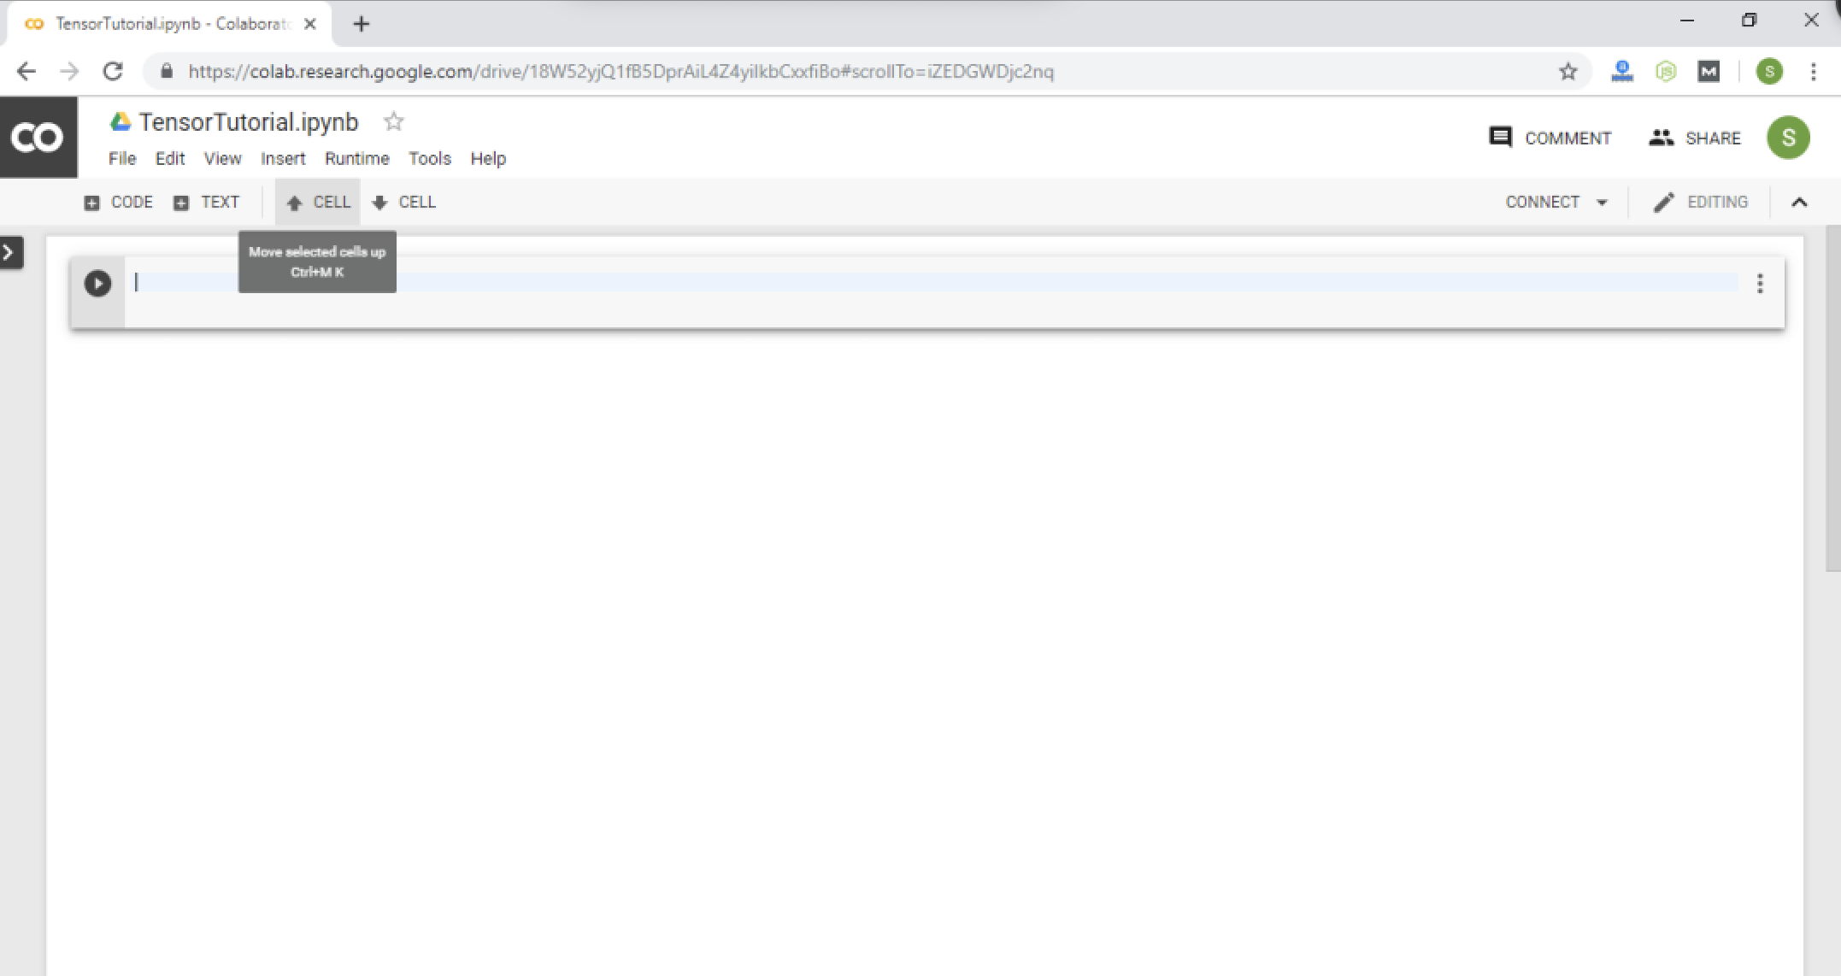Click the Share button
The image size is (1841, 976).
tap(1695, 138)
